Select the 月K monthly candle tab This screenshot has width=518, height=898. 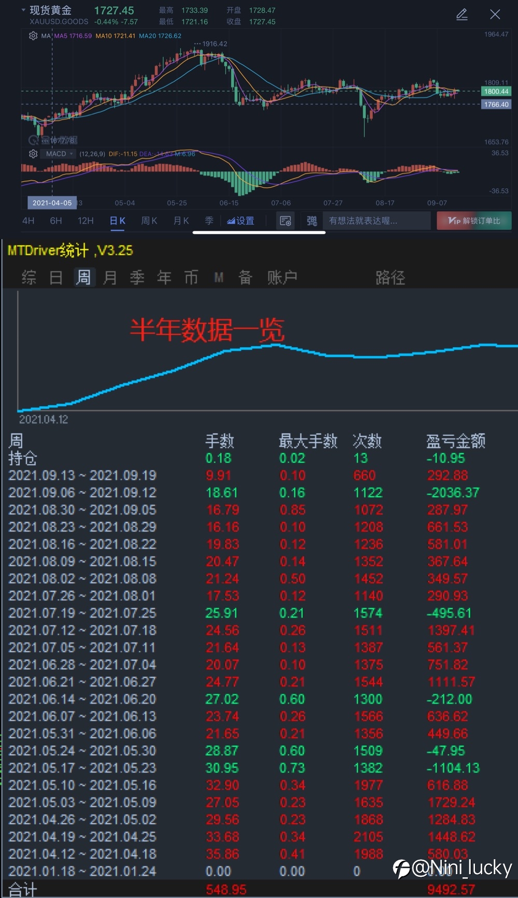181,221
